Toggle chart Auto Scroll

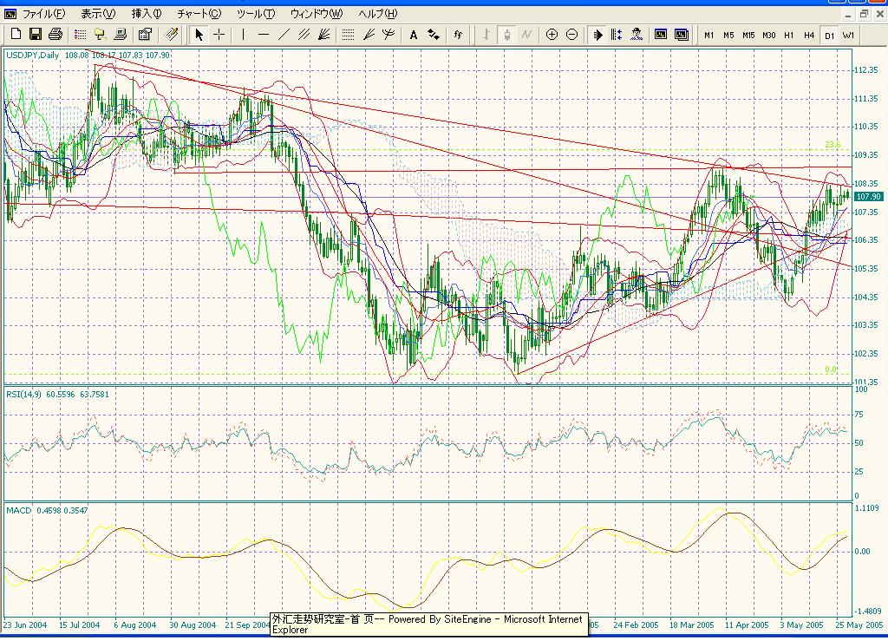click(x=597, y=34)
